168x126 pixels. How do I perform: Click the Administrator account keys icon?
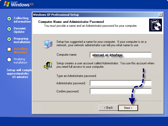[48, 65]
